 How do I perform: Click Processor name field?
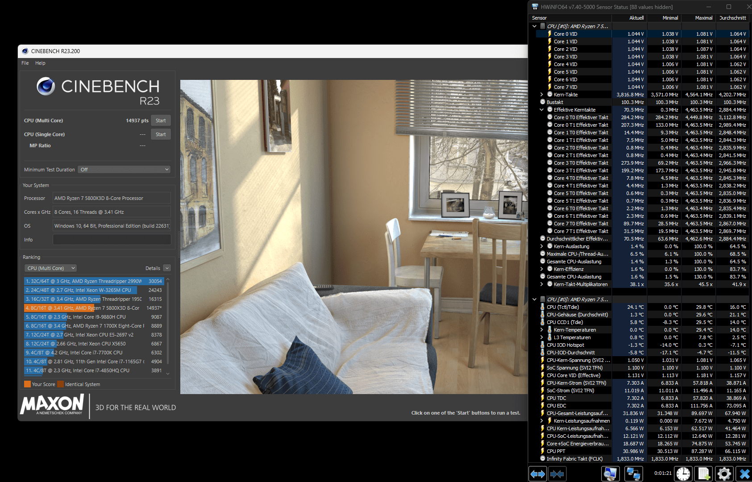(x=112, y=198)
